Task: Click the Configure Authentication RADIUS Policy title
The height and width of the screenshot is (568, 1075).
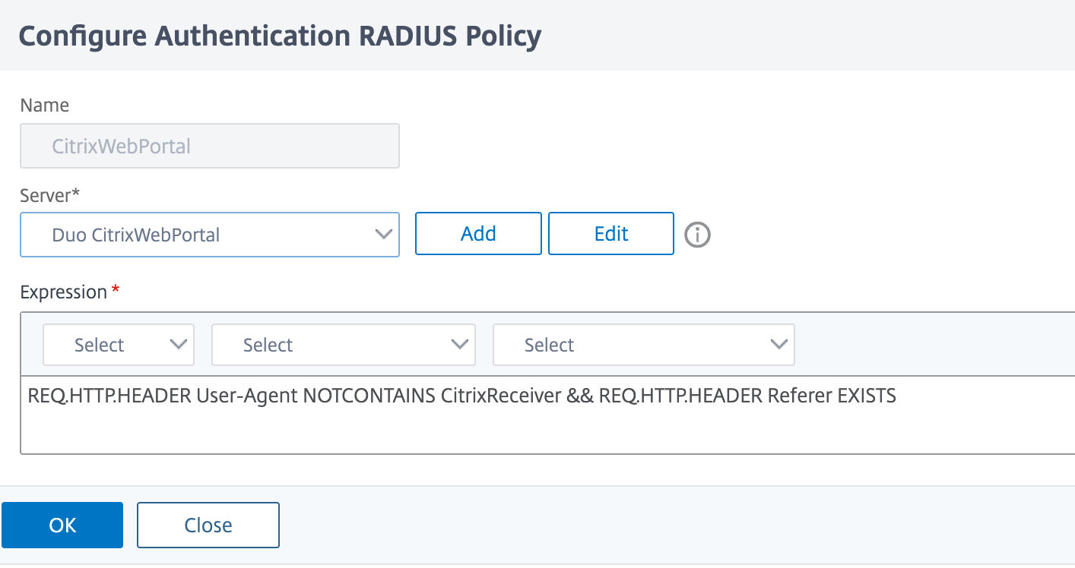Action: coord(282,35)
